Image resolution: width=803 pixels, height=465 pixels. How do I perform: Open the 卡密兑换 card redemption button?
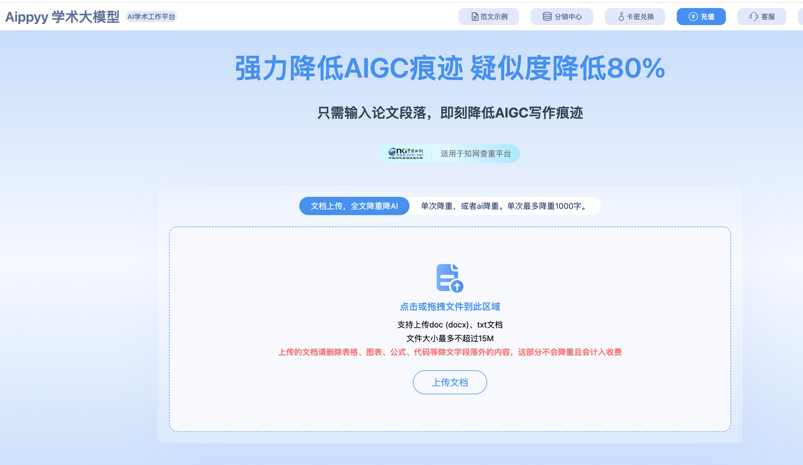635,17
